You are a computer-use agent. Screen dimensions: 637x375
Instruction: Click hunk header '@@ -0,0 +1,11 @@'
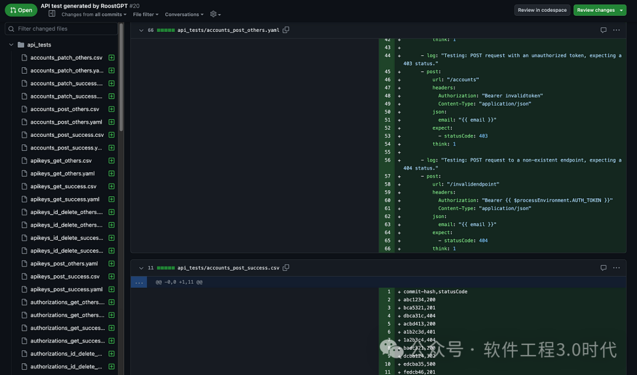pos(179,282)
